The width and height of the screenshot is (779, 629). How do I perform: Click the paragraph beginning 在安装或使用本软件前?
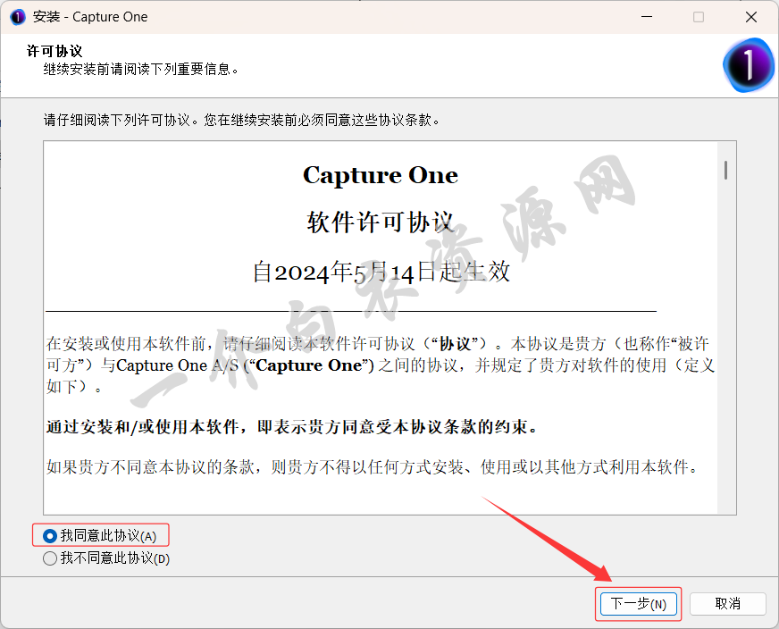tap(381, 365)
